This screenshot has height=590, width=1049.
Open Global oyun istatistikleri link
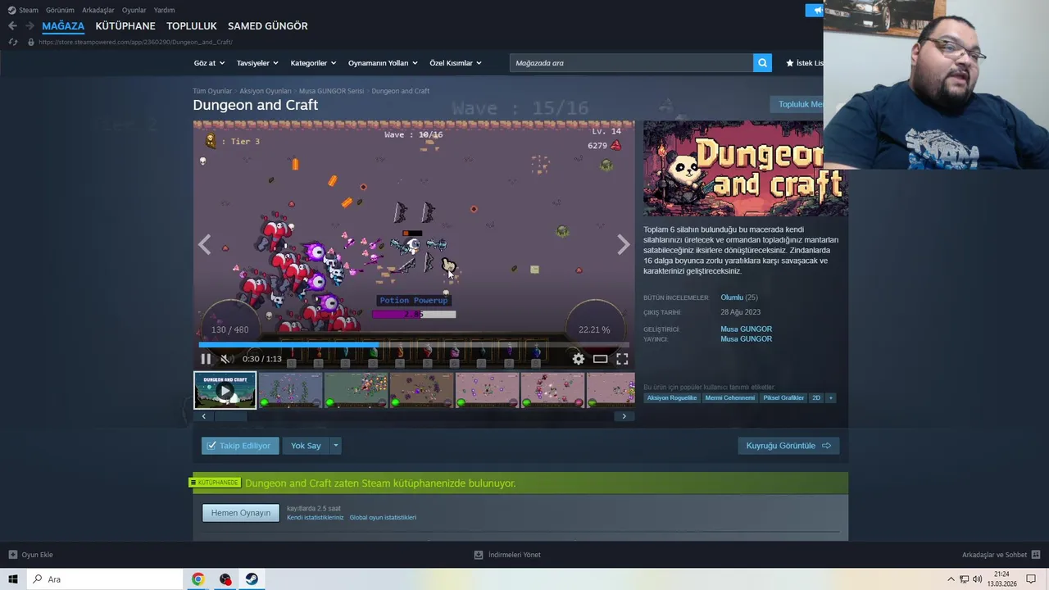(383, 518)
